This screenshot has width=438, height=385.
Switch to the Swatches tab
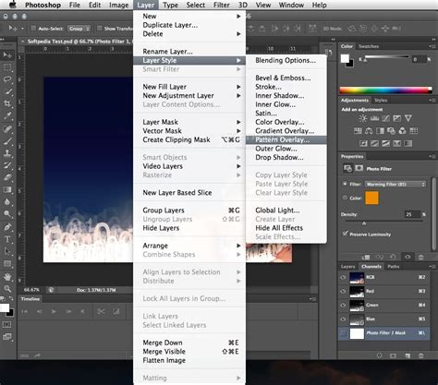click(x=369, y=46)
